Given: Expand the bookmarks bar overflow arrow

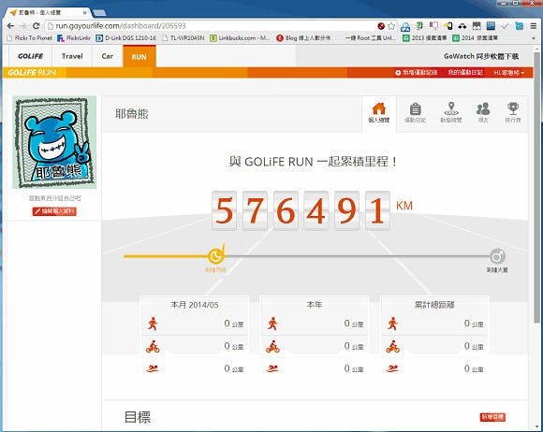Looking at the screenshot, I should [534, 38].
